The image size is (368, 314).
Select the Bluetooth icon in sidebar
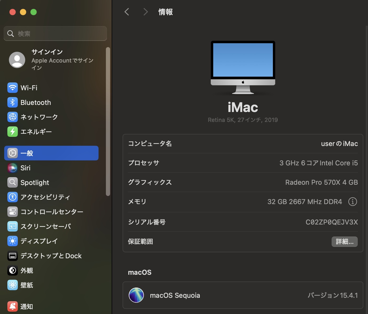click(12, 103)
